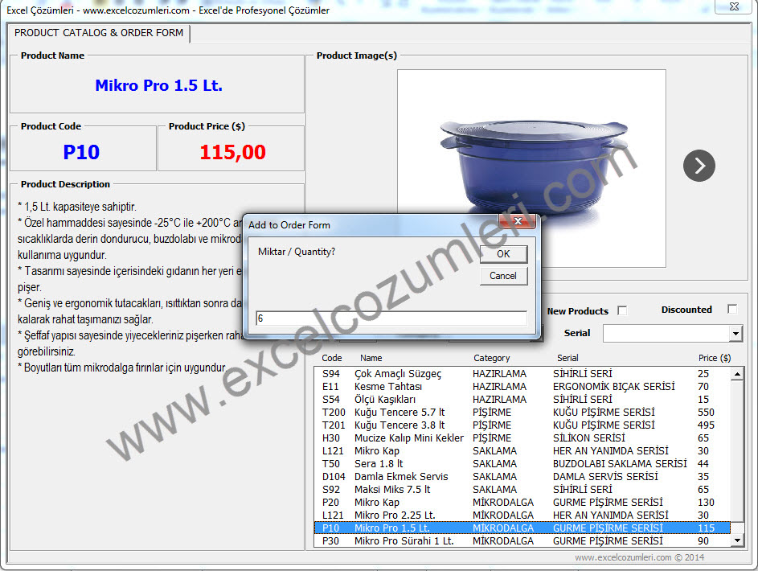Close the main window with X button

734,6
